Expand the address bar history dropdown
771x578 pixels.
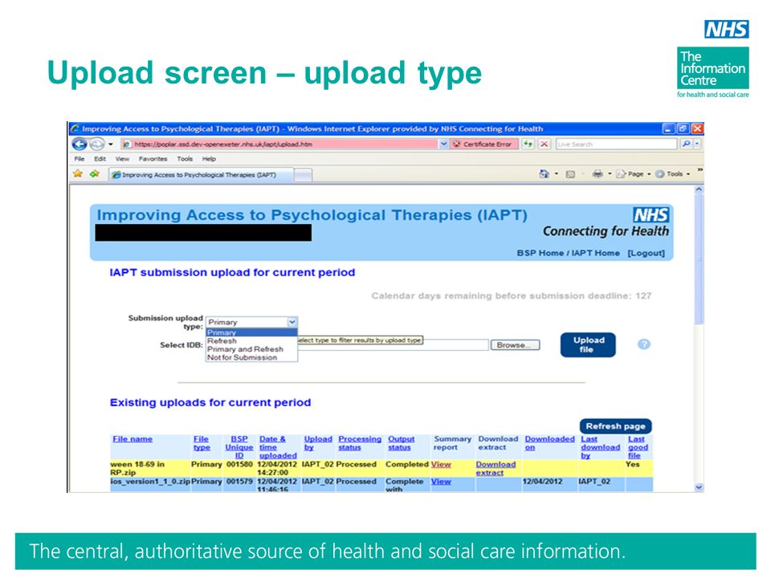443,144
